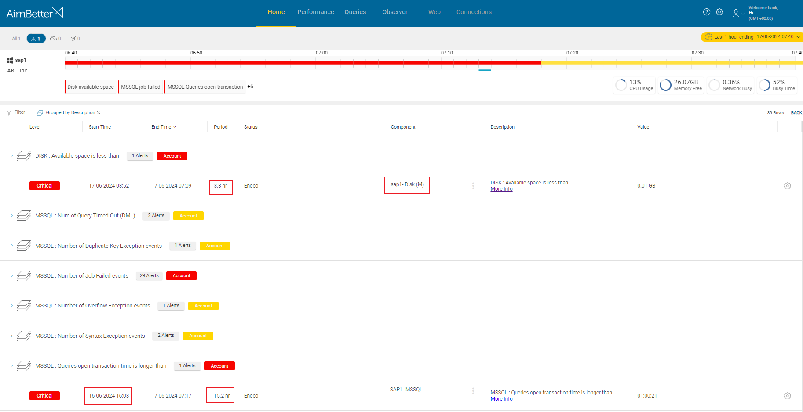
Task: Click the Disk available space tag
Action: point(91,87)
